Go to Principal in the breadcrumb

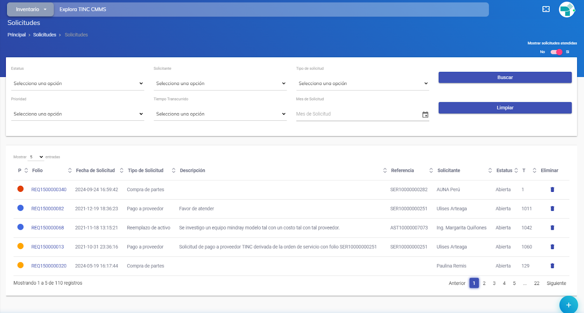[x=16, y=35]
